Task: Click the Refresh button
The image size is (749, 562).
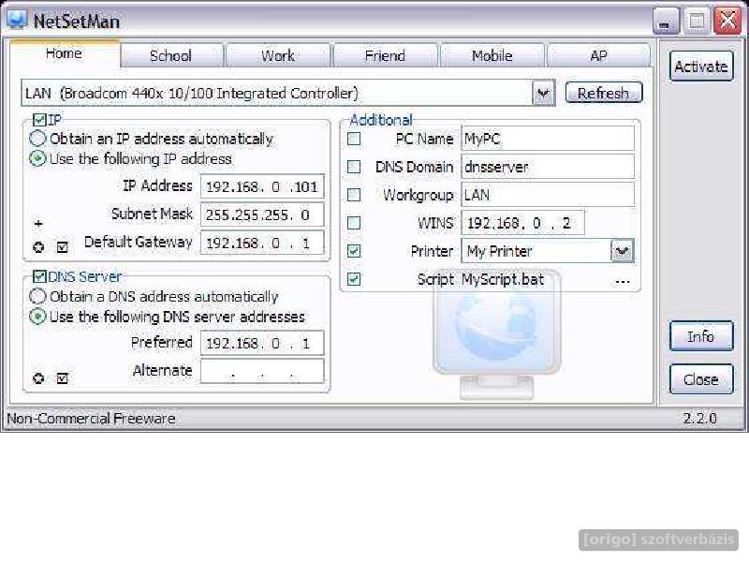Action: pyautogui.click(x=603, y=93)
